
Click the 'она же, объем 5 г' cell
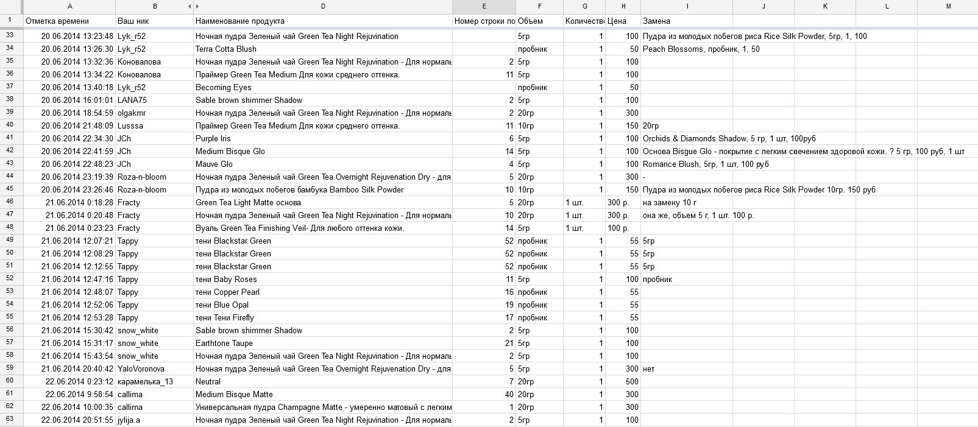[x=687, y=215]
